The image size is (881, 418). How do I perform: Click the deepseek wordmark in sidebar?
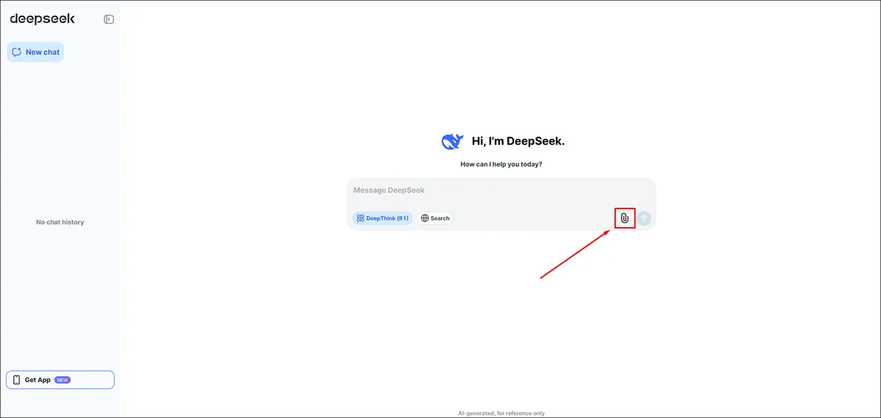click(x=43, y=19)
